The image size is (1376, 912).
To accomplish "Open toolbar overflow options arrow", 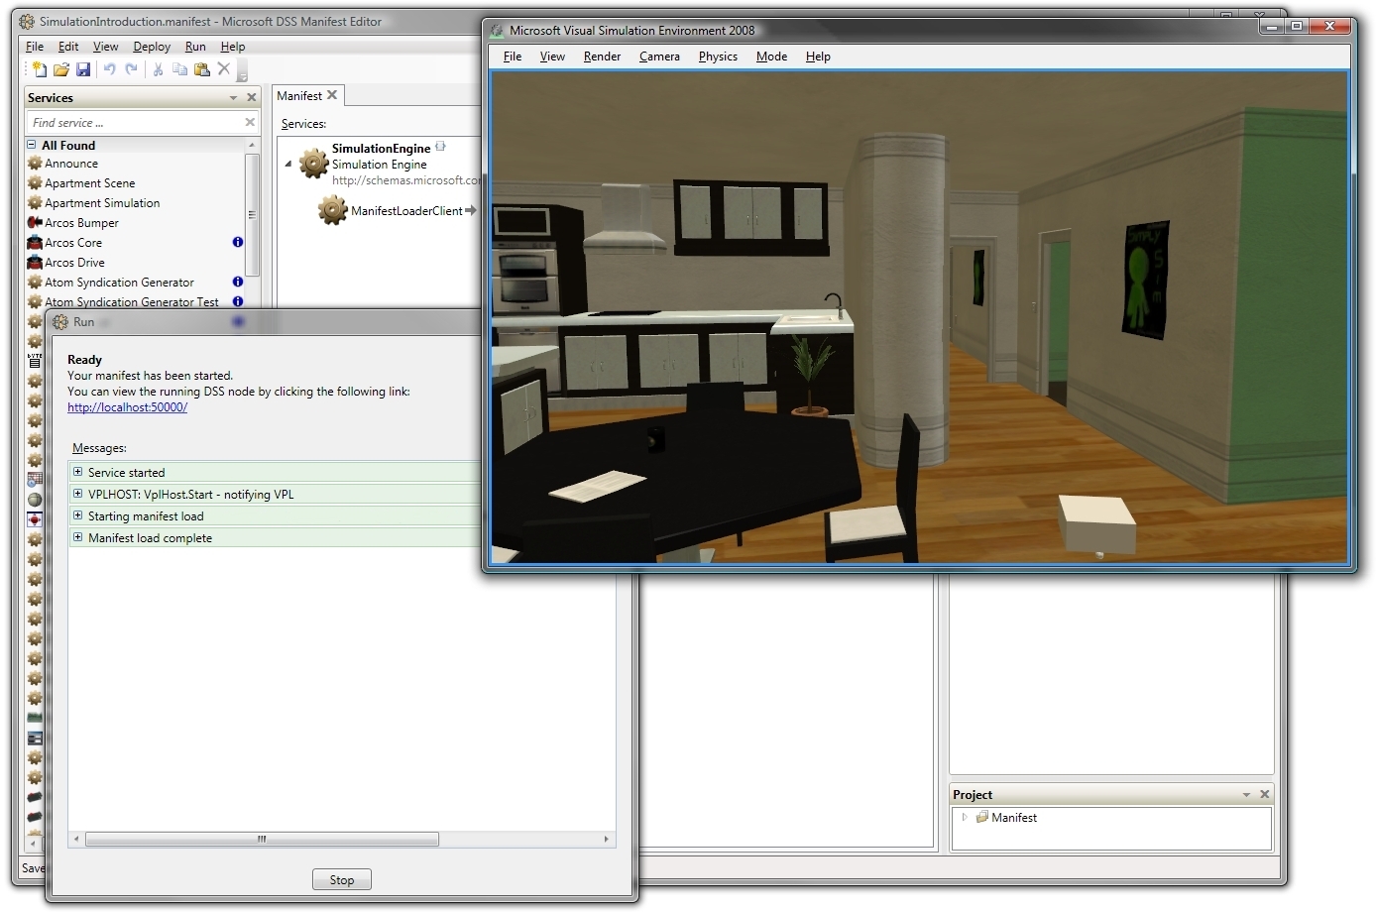I will [x=242, y=74].
